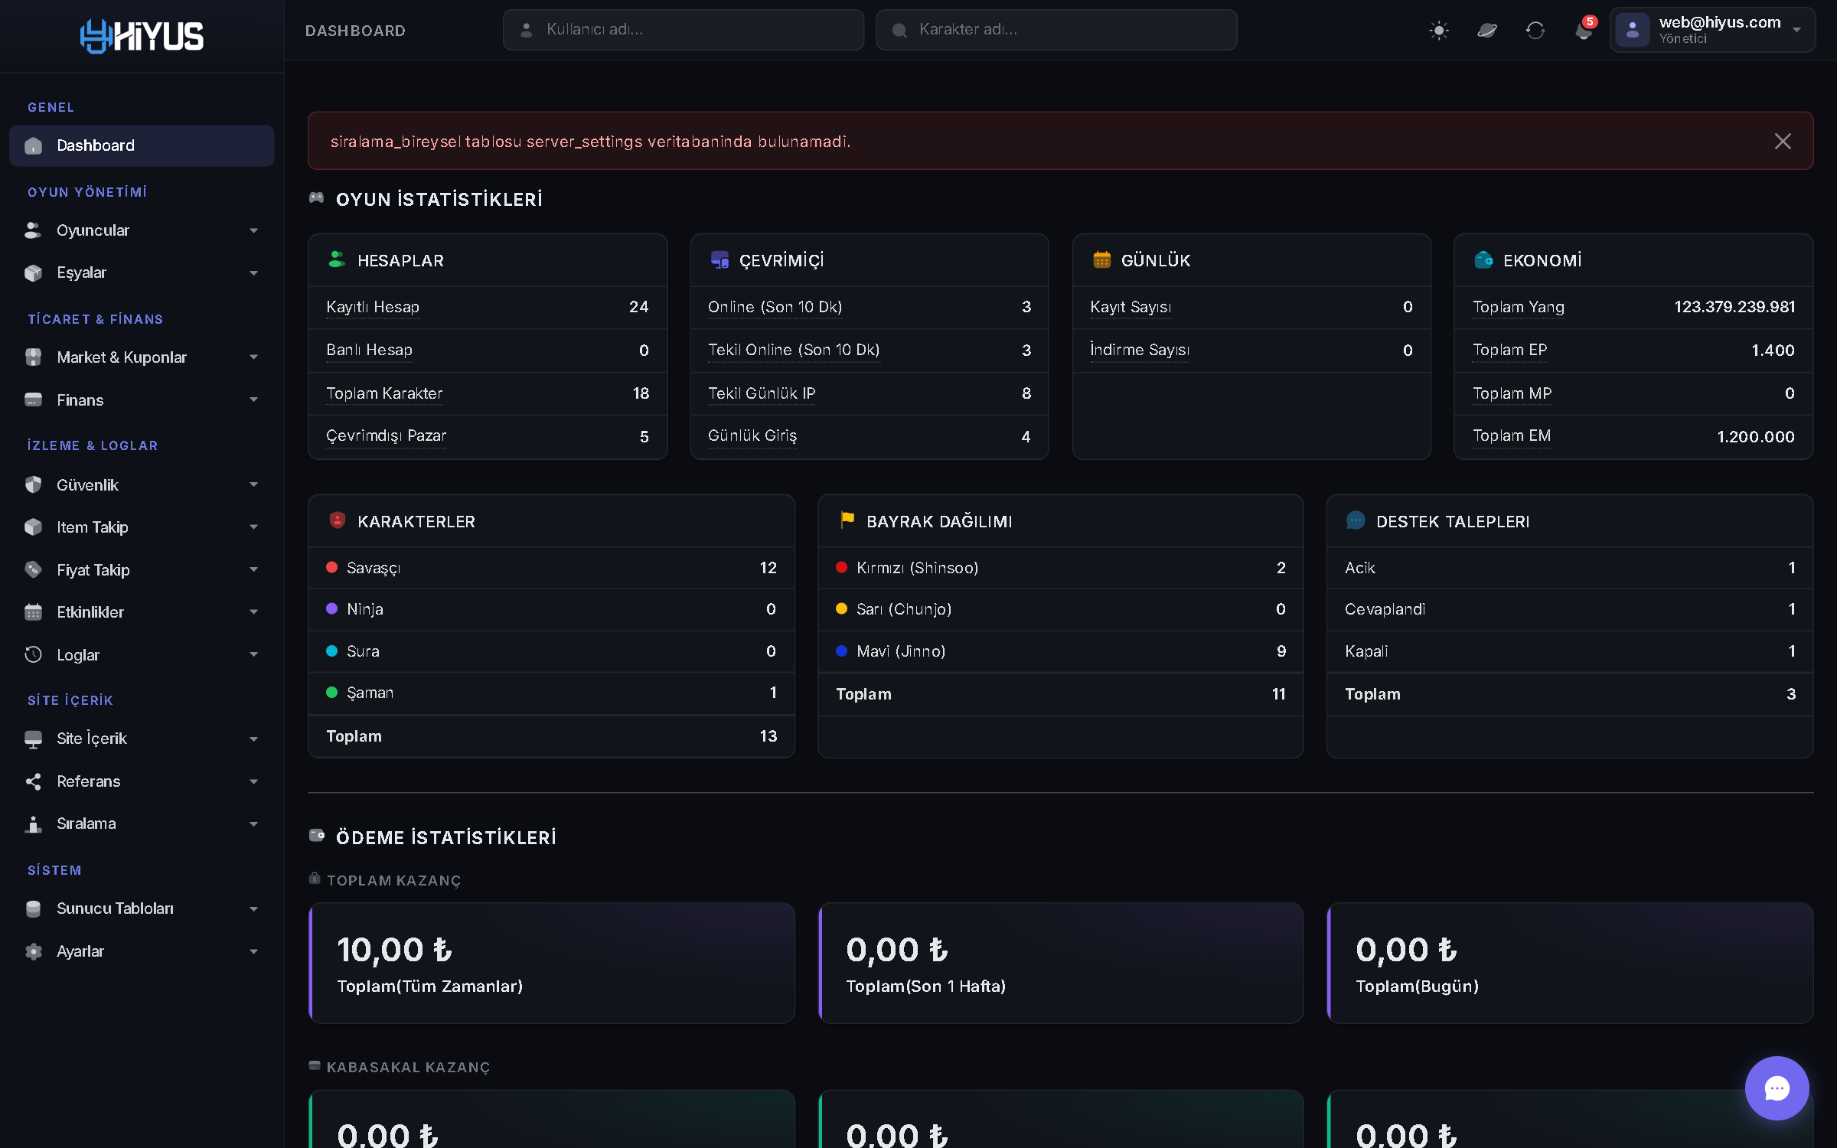This screenshot has width=1837, height=1148.
Task: Click the Fiyat Takip tag icon
Action: (x=34, y=569)
